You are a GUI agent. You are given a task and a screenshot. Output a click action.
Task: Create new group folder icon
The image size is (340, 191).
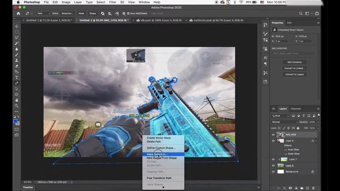coord(302,188)
